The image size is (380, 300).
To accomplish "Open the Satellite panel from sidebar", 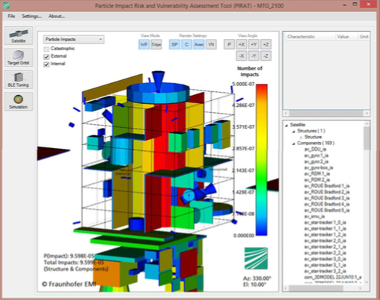I will [19, 36].
